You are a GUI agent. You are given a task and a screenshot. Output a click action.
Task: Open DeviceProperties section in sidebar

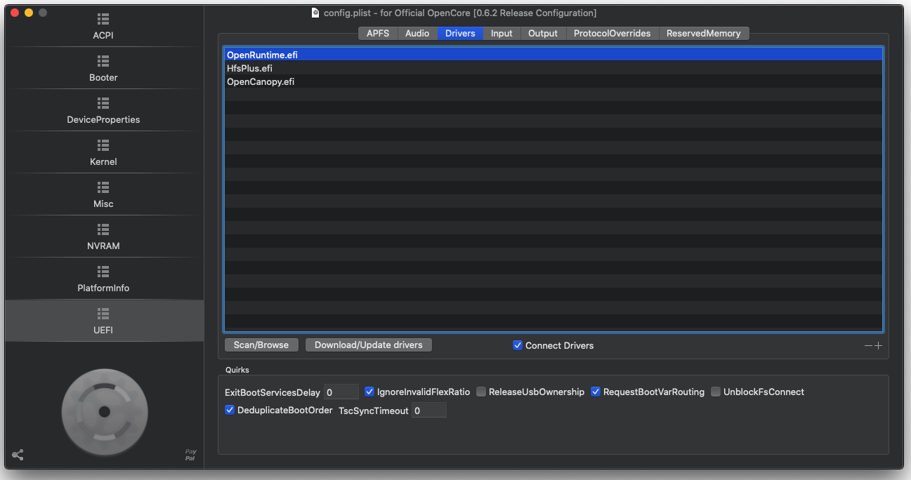pyautogui.click(x=103, y=103)
